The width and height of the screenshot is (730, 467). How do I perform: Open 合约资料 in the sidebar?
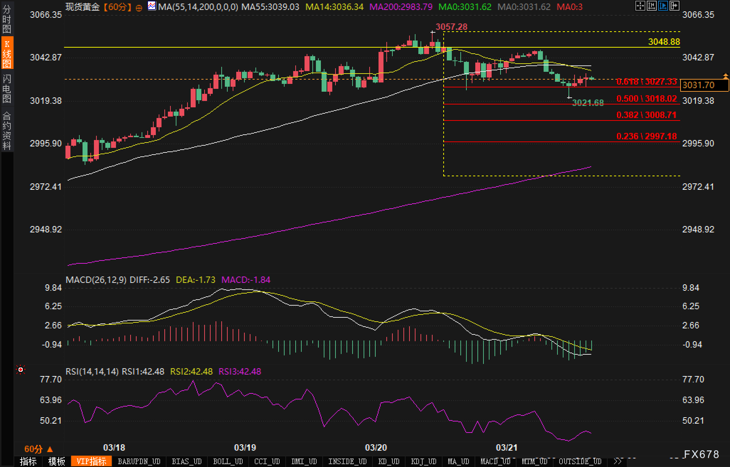coord(7,130)
